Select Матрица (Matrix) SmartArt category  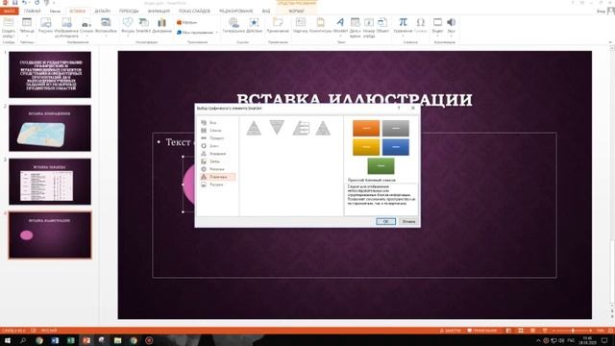point(217,169)
